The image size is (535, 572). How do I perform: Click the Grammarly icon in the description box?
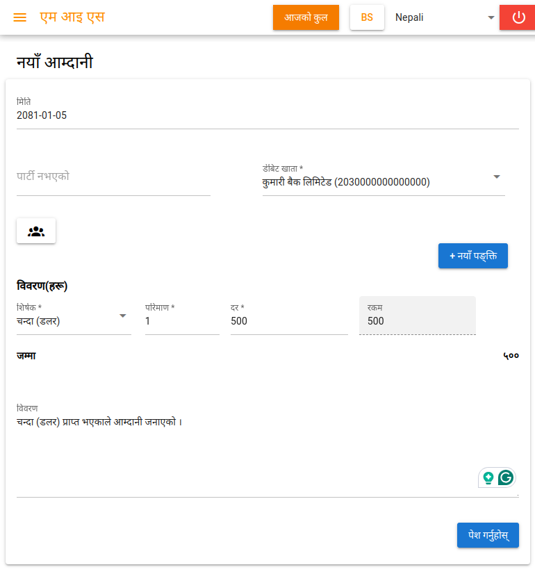point(506,477)
